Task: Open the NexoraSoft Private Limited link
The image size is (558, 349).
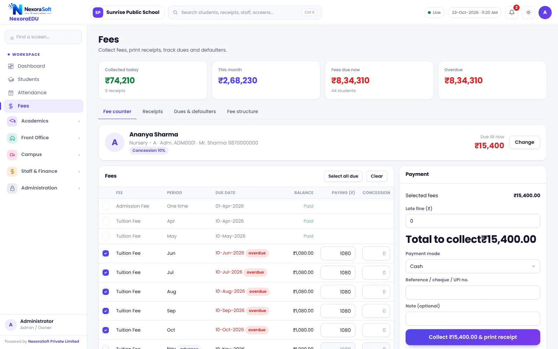Action: point(53,342)
